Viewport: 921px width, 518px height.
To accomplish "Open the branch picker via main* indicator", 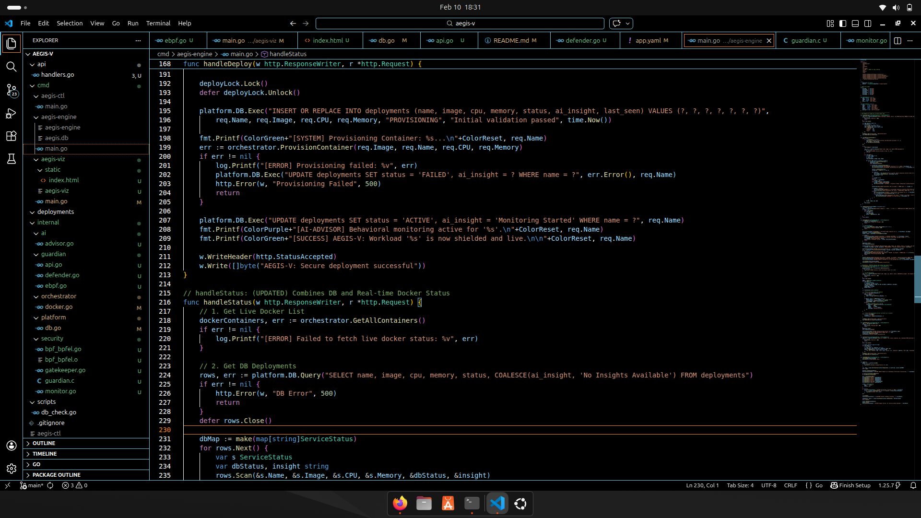I will pos(32,485).
